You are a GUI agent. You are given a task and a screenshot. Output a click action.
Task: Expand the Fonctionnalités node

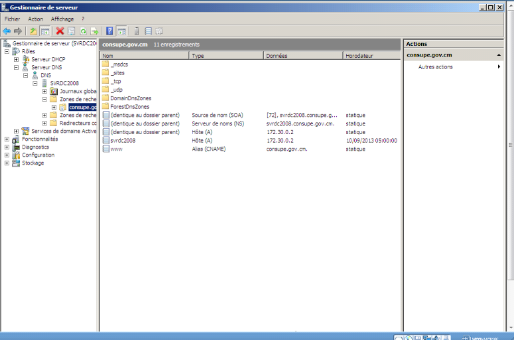(7, 139)
